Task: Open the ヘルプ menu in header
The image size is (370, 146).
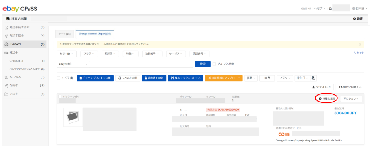Action: click(319, 8)
